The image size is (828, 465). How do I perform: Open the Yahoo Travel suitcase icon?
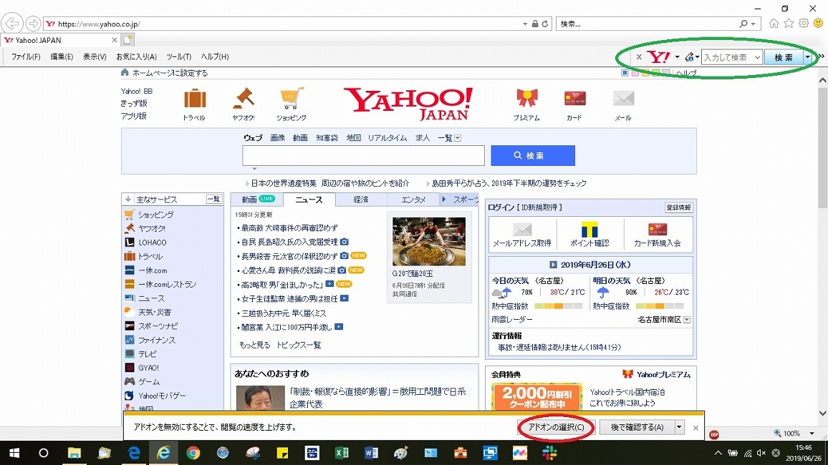pyautogui.click(x=195, y=99)
